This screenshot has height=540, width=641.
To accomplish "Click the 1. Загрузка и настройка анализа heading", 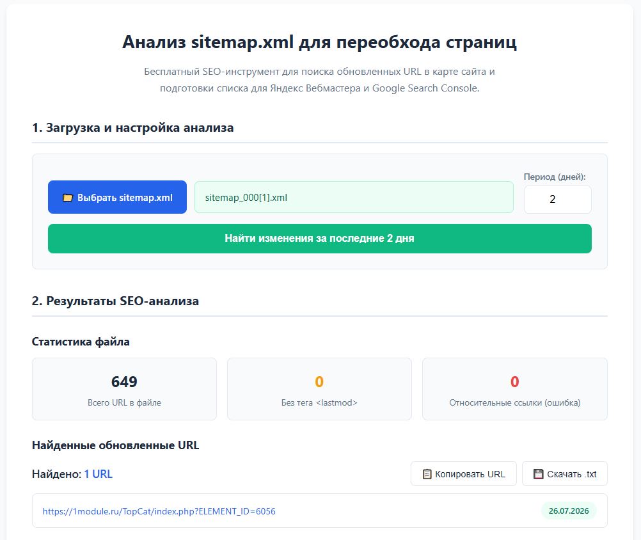I will (x=133, y=127).
